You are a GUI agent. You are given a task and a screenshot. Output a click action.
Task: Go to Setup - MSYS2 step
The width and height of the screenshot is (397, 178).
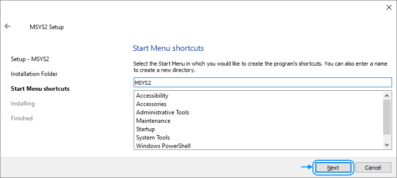pos(30,59)
